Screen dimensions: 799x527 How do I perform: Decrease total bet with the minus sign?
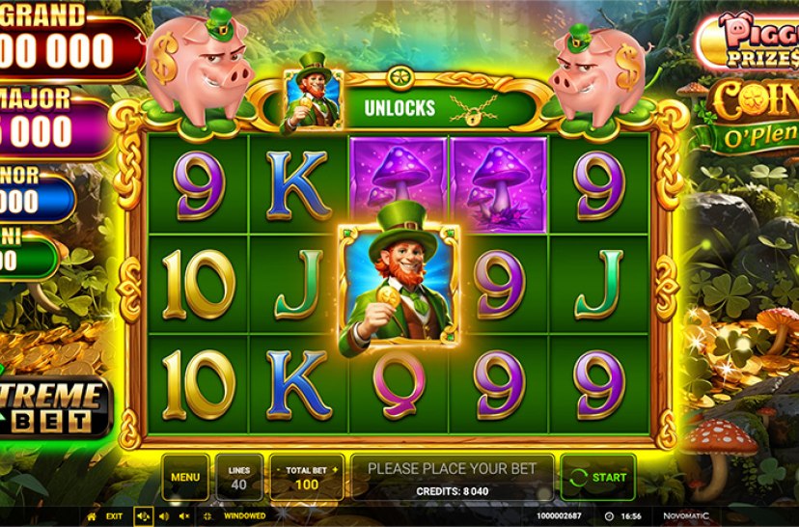(278, 469)
